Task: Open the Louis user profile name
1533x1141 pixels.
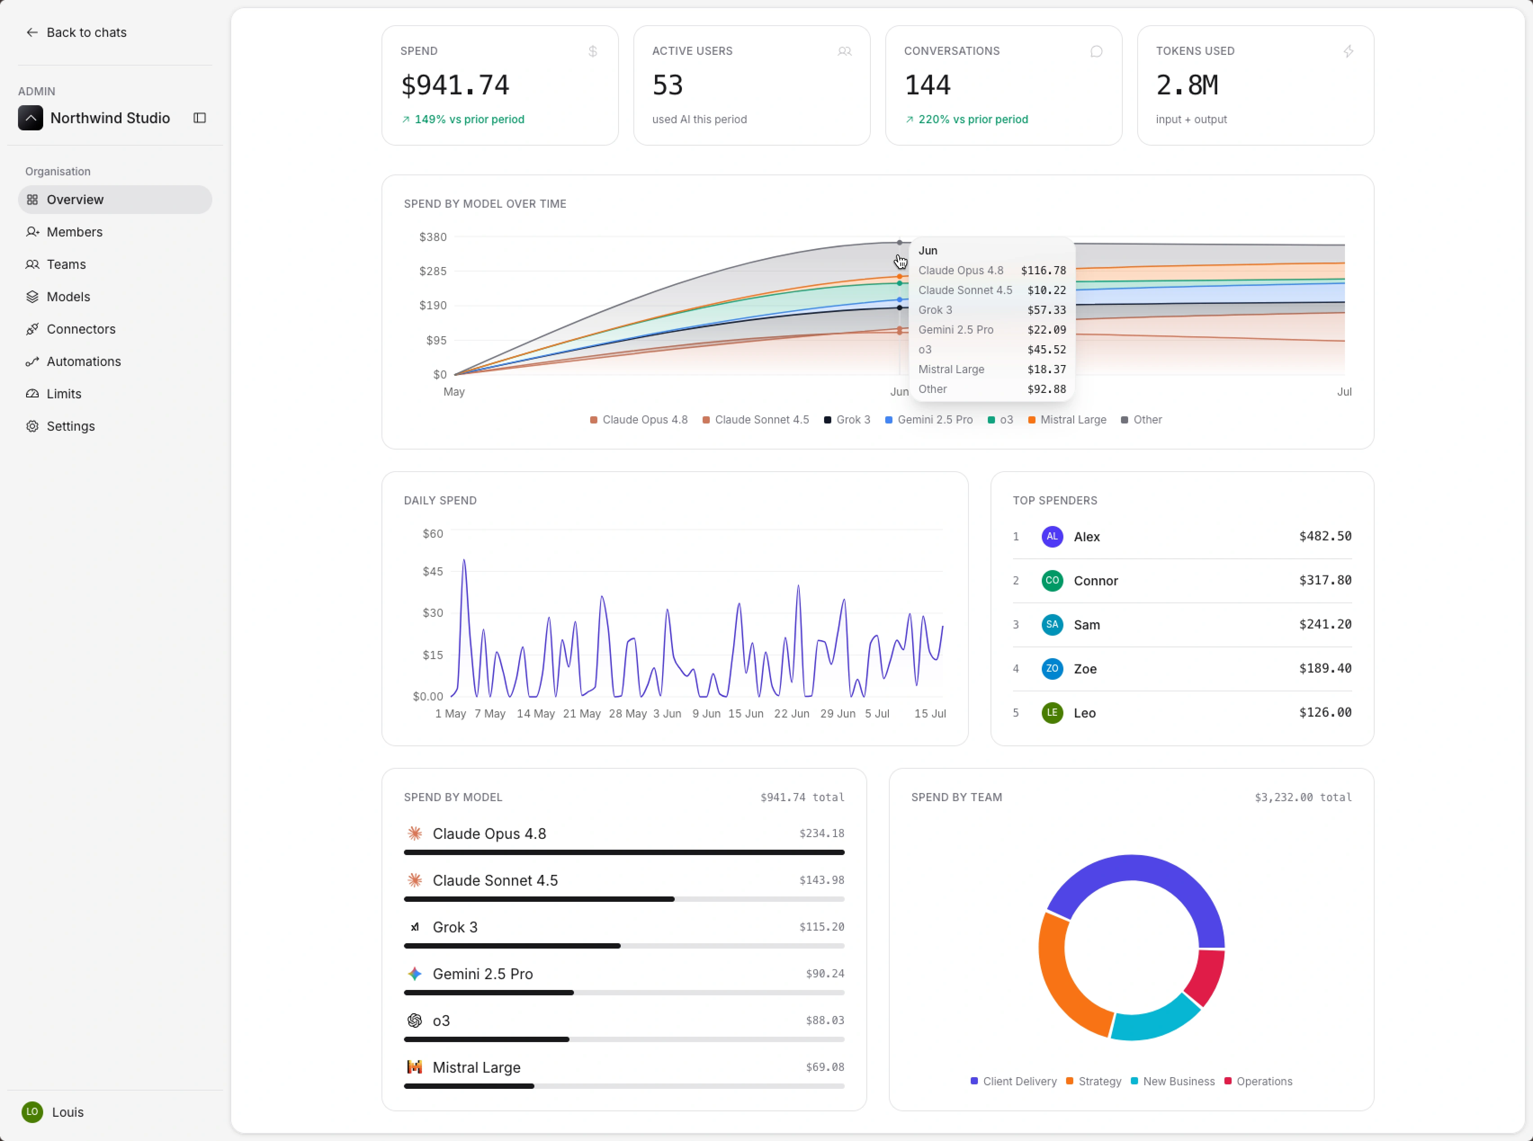Action: pyautogui.click(x=68, y=1112)
